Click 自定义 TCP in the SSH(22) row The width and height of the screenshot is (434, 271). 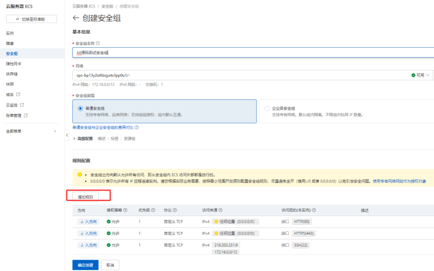(x=173, y=245)
